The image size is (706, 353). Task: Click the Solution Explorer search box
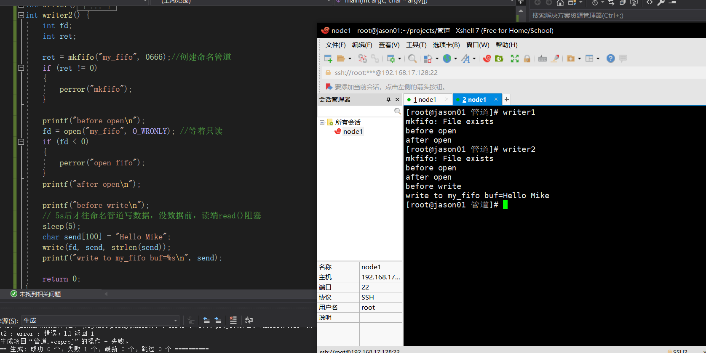(618, 16)
